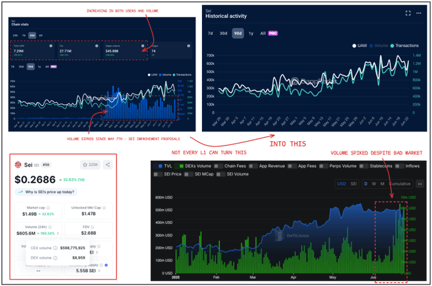Enable the Stablecoins switch

[x=363, y=166]
